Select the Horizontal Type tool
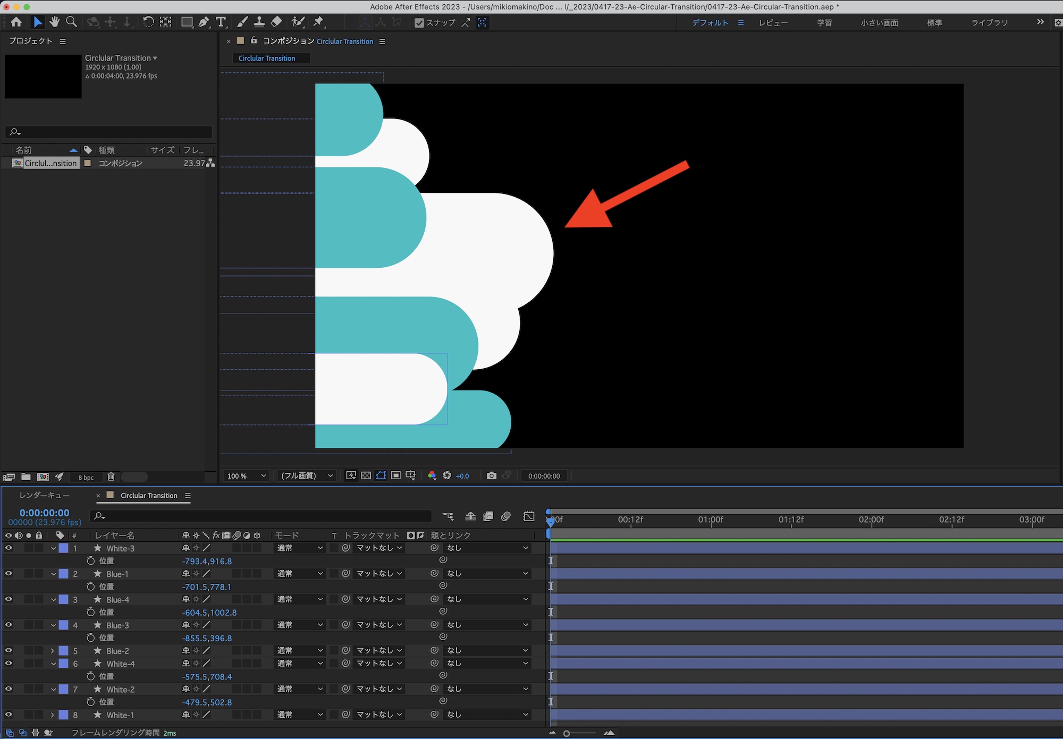This screenshot has height=739, width=1063. click(221, 22)
